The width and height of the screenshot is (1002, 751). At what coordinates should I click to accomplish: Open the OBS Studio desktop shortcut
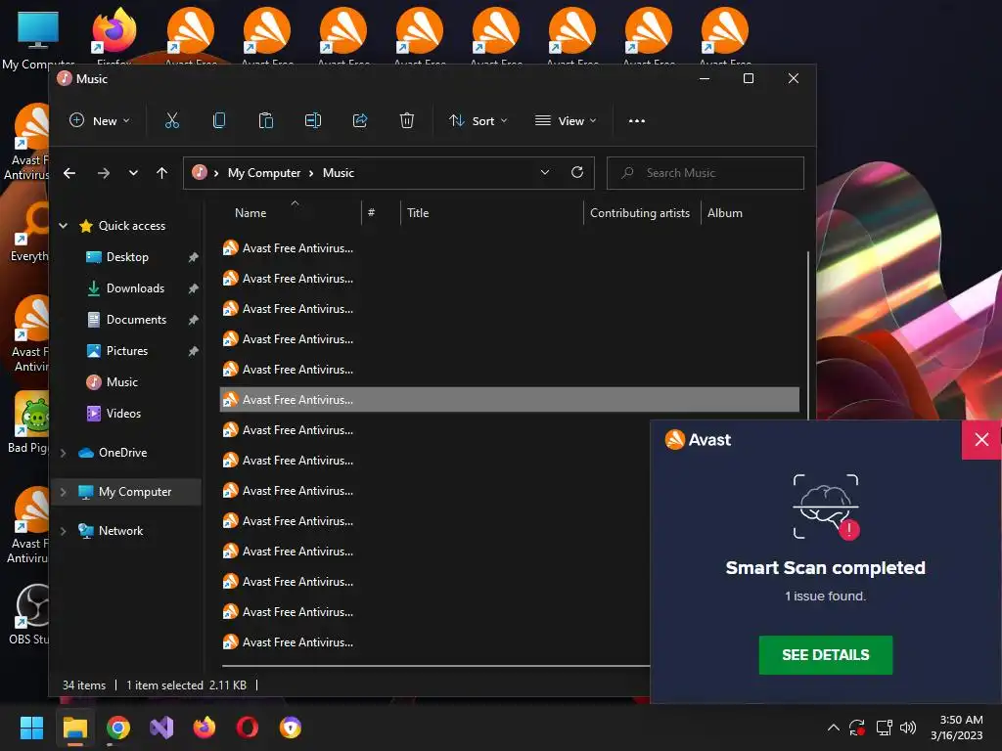(x=30, y=614)
